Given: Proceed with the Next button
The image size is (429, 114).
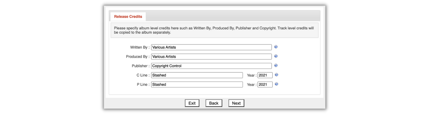Looking at the screenshot, I should coord(236,103).
